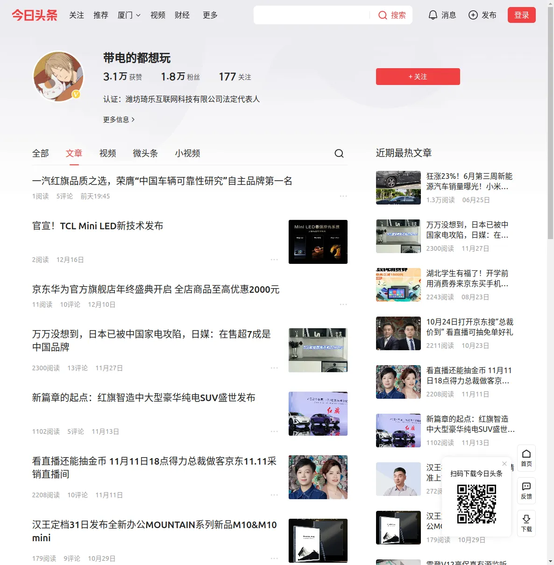Open more options for 万万没想到 article

tap(274, 368)
